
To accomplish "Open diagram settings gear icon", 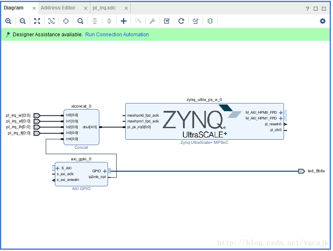I will pos(323,21).
